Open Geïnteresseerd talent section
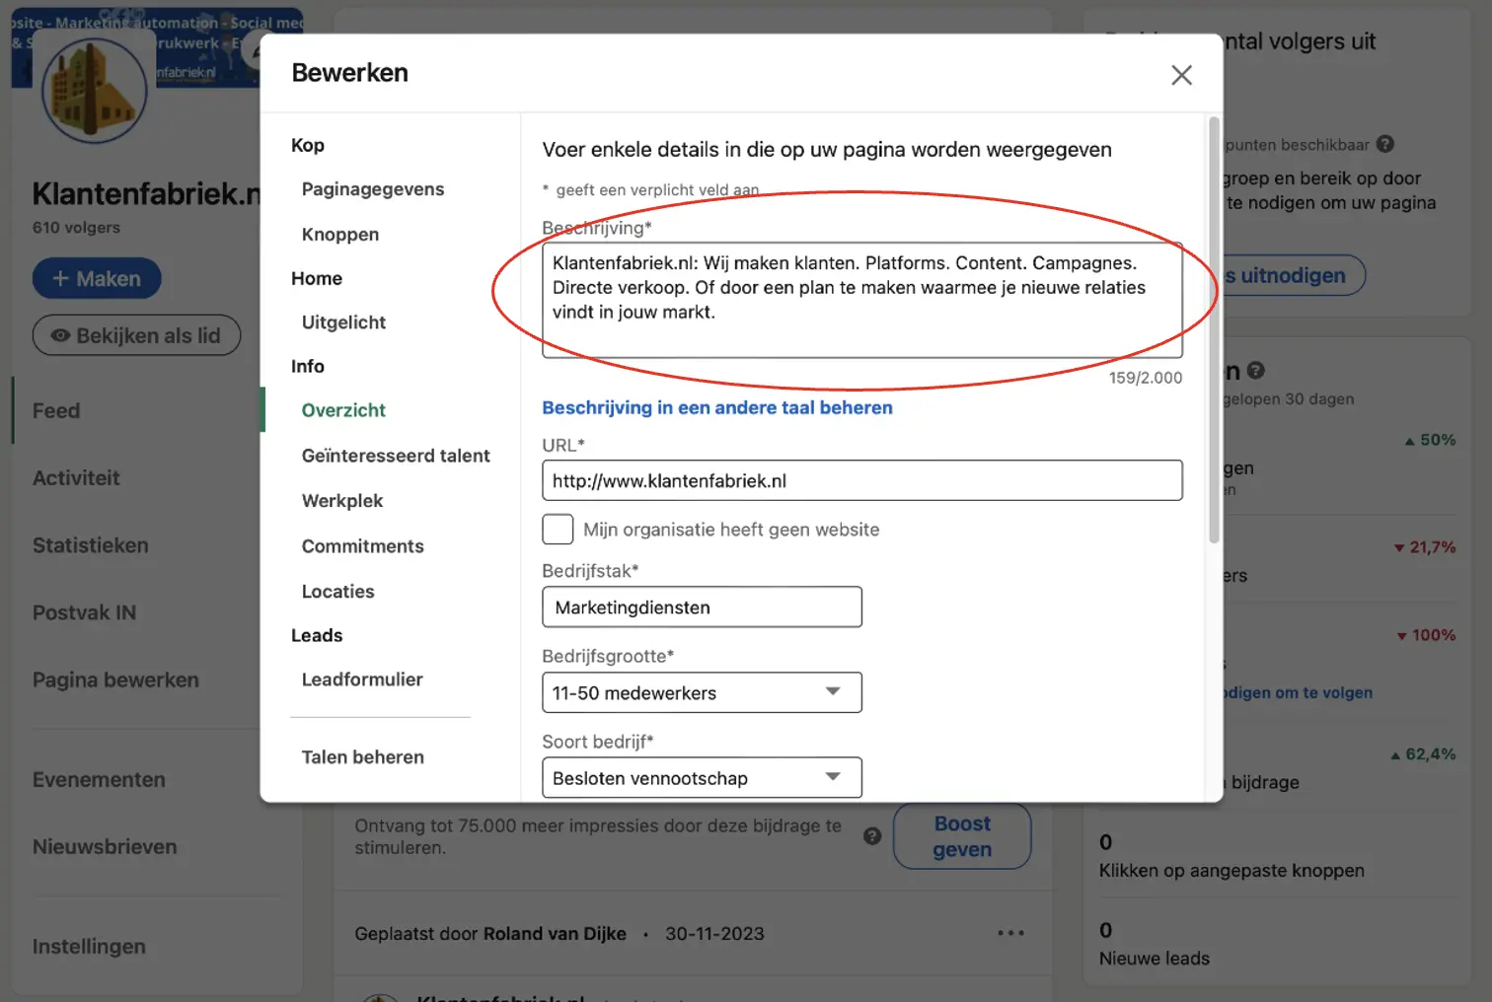The image size is (1492, 1002). coord(396,456)
